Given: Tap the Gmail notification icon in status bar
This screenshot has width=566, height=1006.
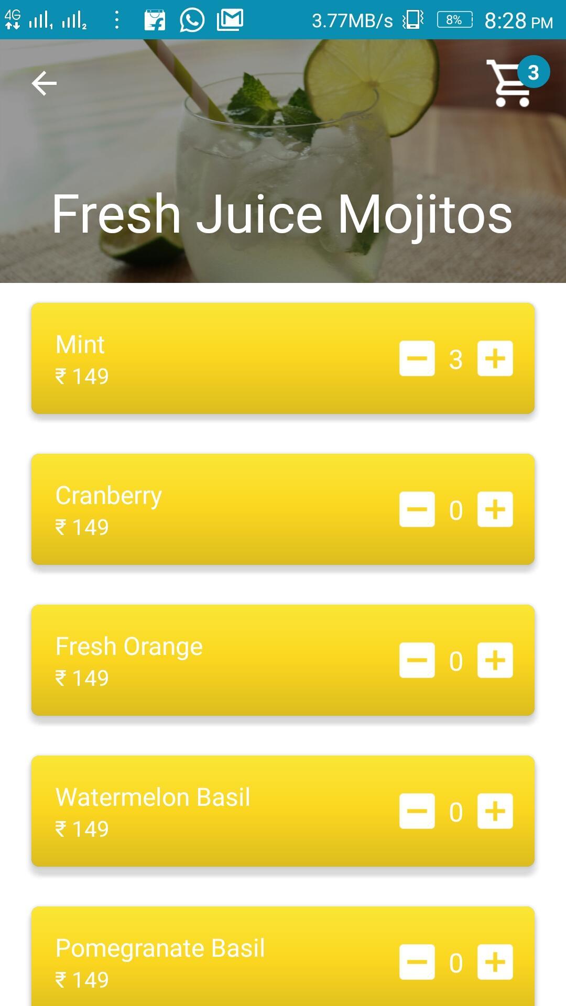Looking at the screenshot, I should click(230, 20).
